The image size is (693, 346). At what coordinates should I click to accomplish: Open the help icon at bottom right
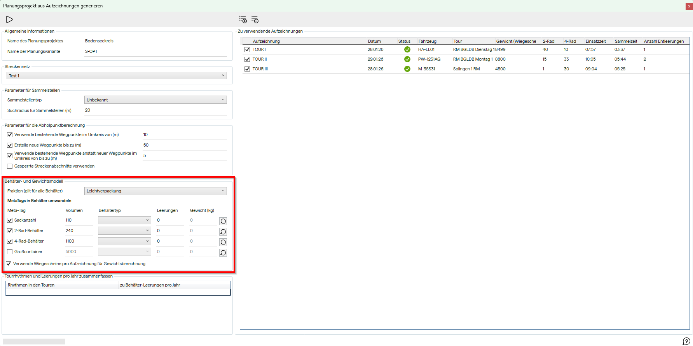686,341
